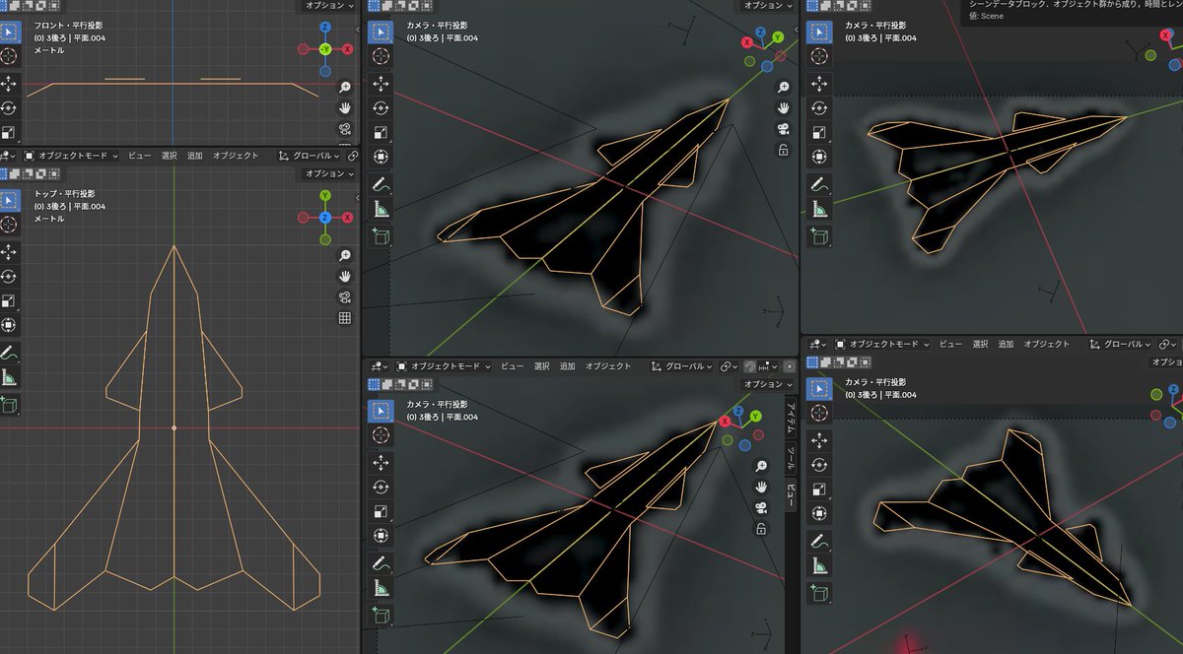Click the Zoom magnifier in the upper-middle camera viewport

coord(783,88)
